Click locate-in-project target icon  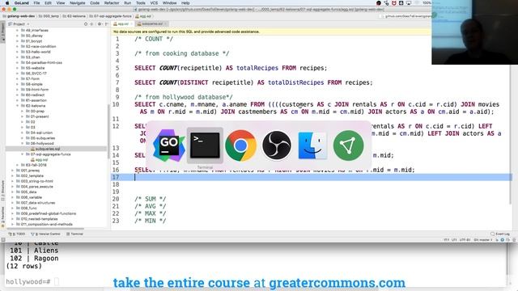[x=86, y=23]
